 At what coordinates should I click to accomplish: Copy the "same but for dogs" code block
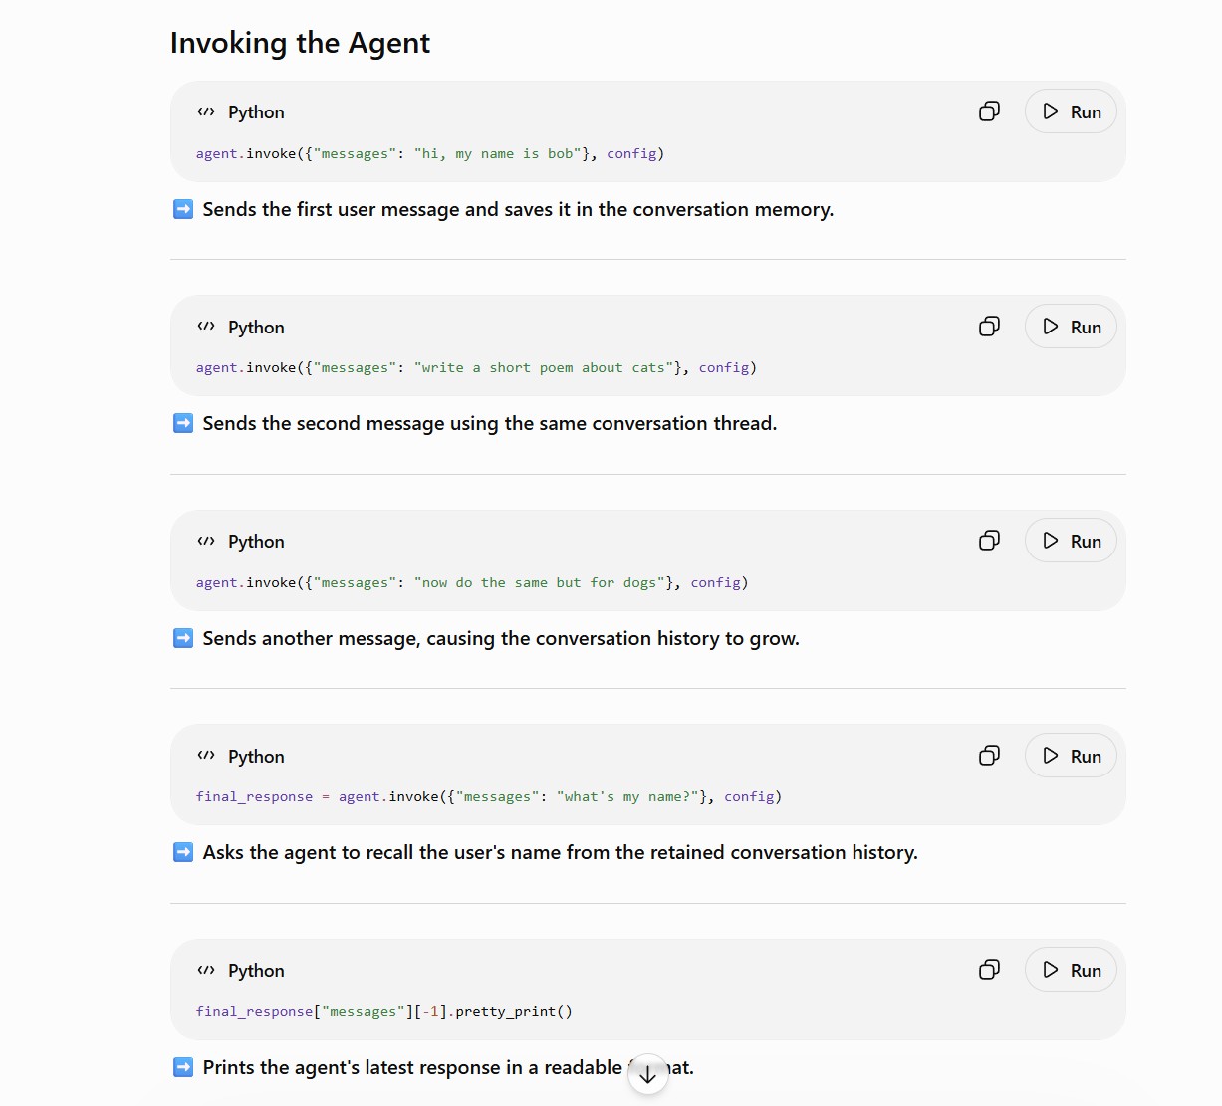click(989, 541)
